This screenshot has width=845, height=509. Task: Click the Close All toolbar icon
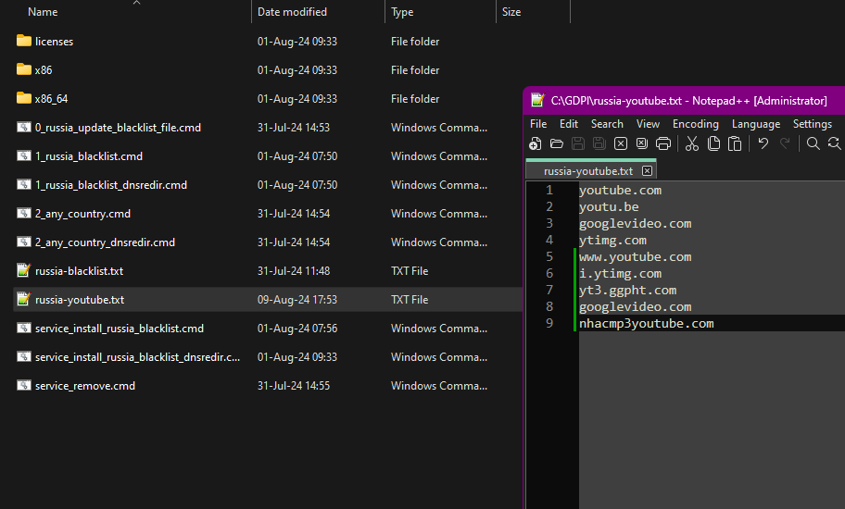(642, 143)
